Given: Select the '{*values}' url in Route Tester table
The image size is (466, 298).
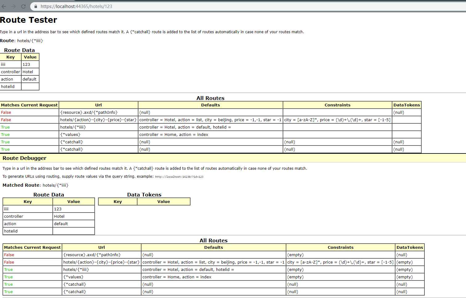Looking at the screenshot, I should click(98, 134).
